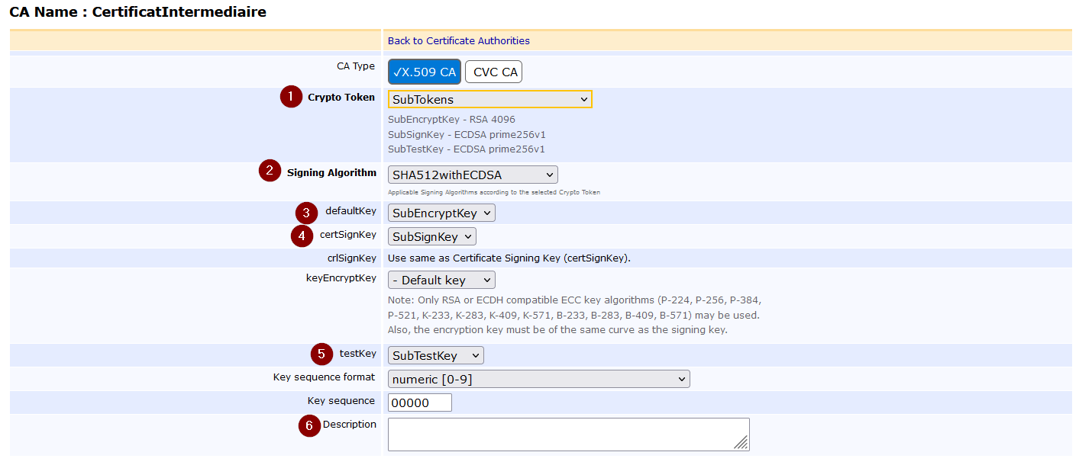Open the defaultKey SubEncryptKey dropdown
Screen dimensions: 1079x465
coord(441,213)
